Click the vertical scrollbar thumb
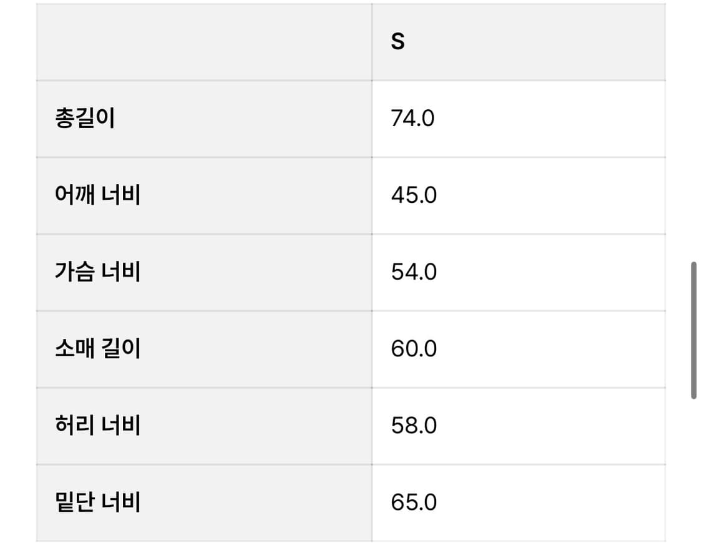The image size is (702, 548). click(693, 330)
